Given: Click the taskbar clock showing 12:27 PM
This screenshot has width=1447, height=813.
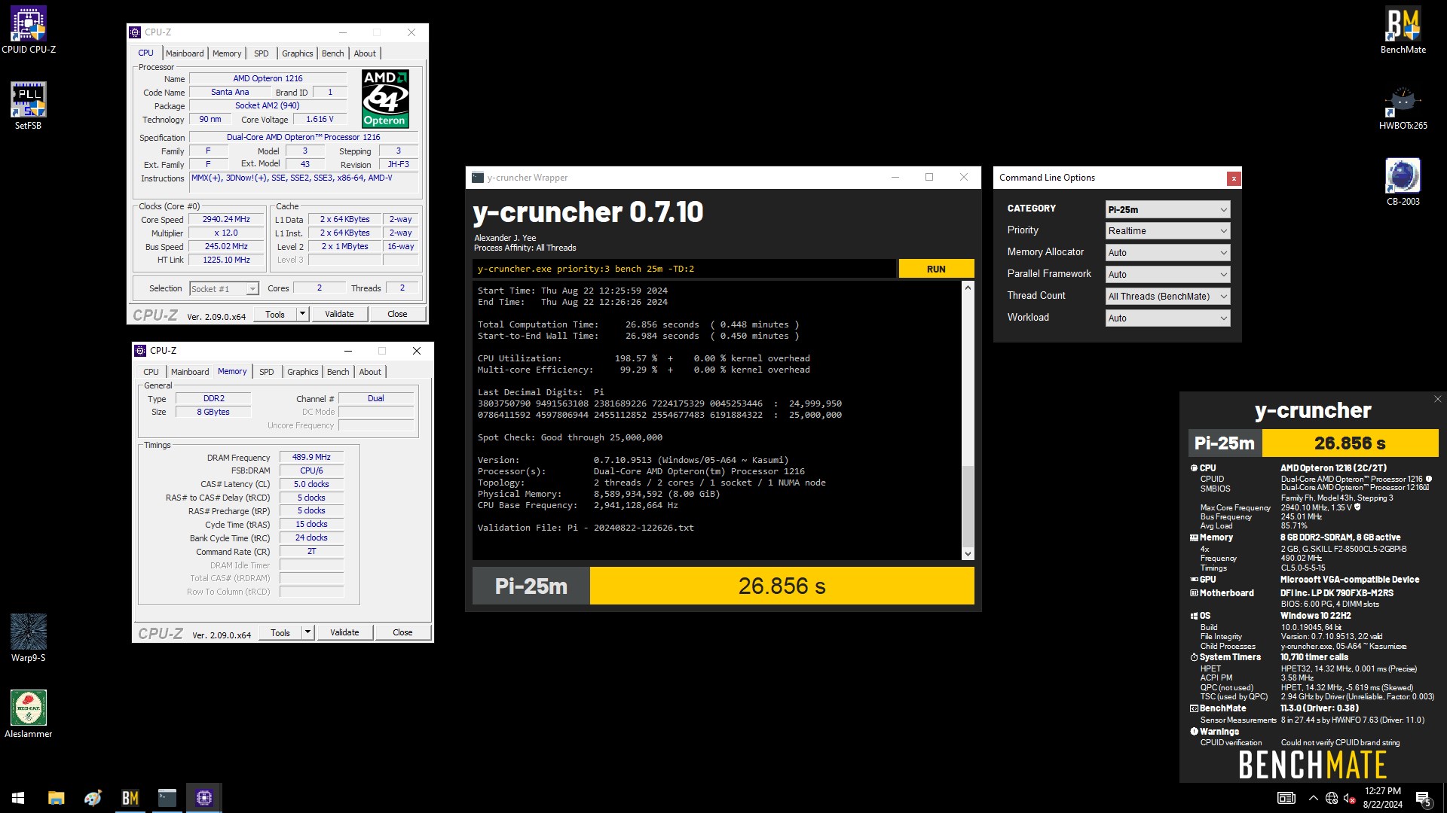Looking at the screenshot, I should (1382, 798).
